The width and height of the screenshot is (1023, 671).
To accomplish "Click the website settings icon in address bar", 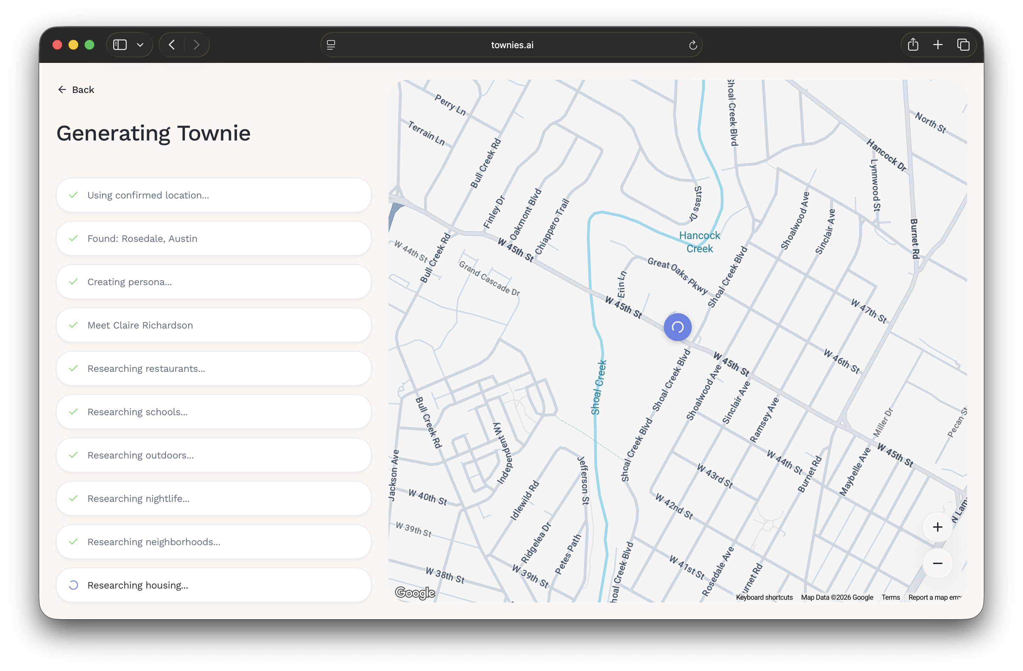I will [331, 44].
